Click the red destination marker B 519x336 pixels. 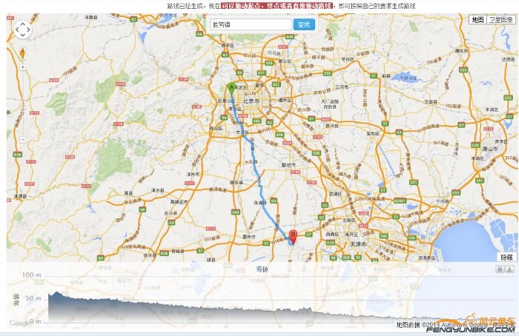(292, 236)
